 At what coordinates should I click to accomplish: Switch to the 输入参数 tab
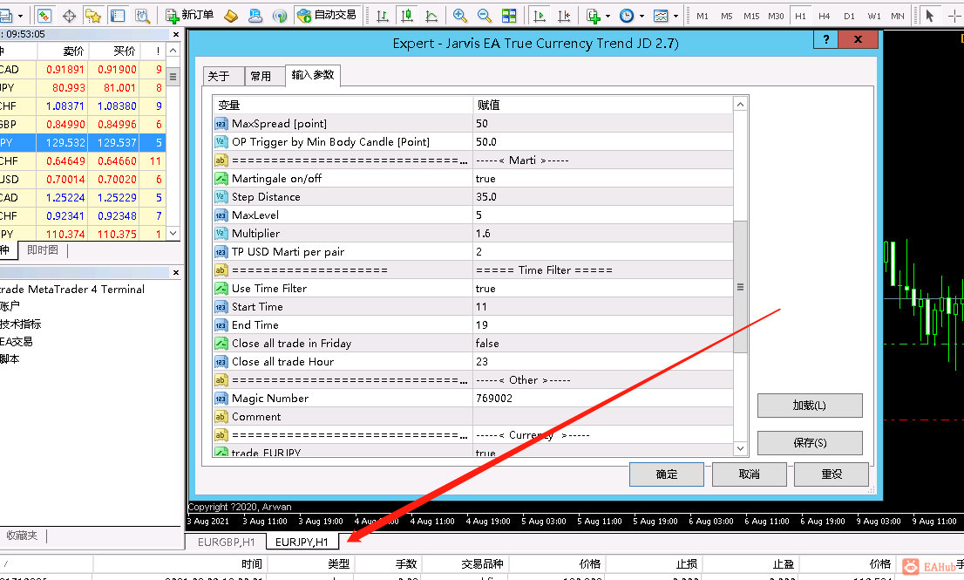[313, 75]
